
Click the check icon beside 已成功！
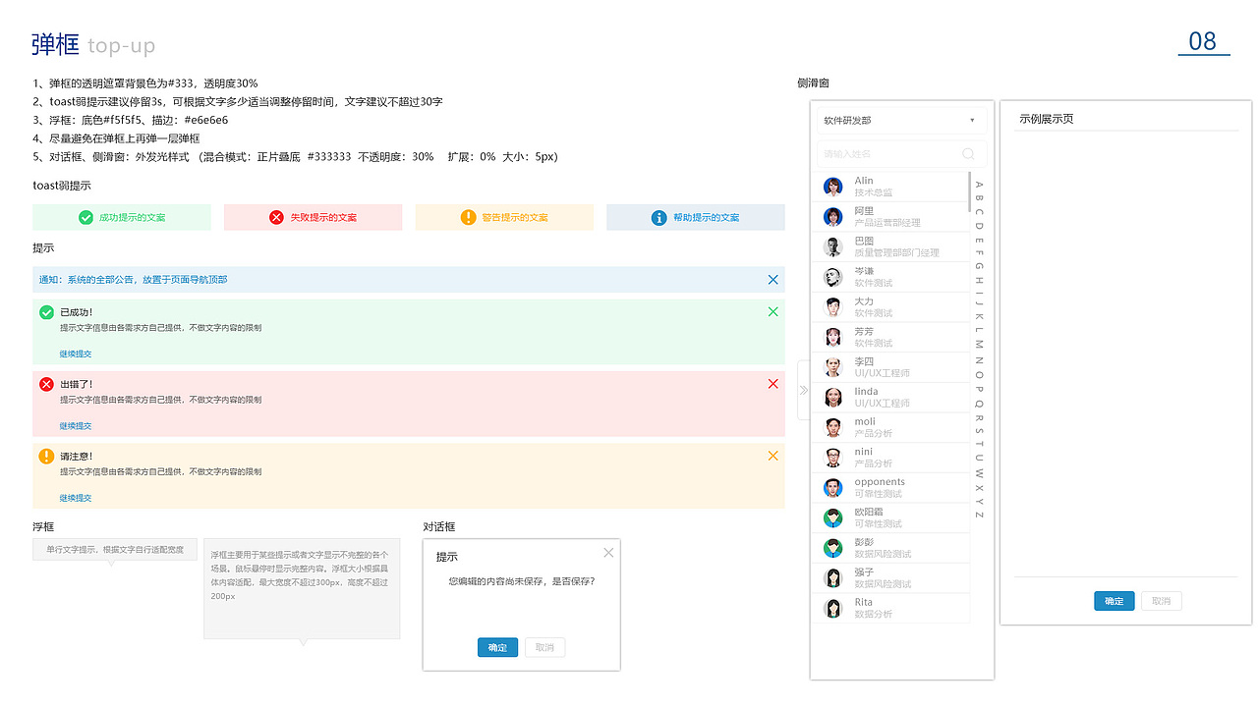tap(46, 312)
